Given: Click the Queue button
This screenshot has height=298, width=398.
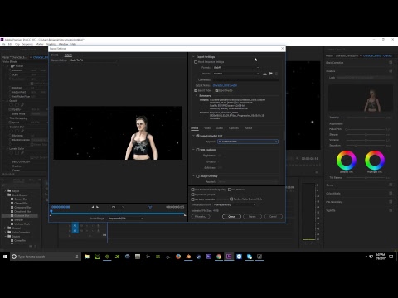Looking at the screenshot, I should [x=231, y=216].
